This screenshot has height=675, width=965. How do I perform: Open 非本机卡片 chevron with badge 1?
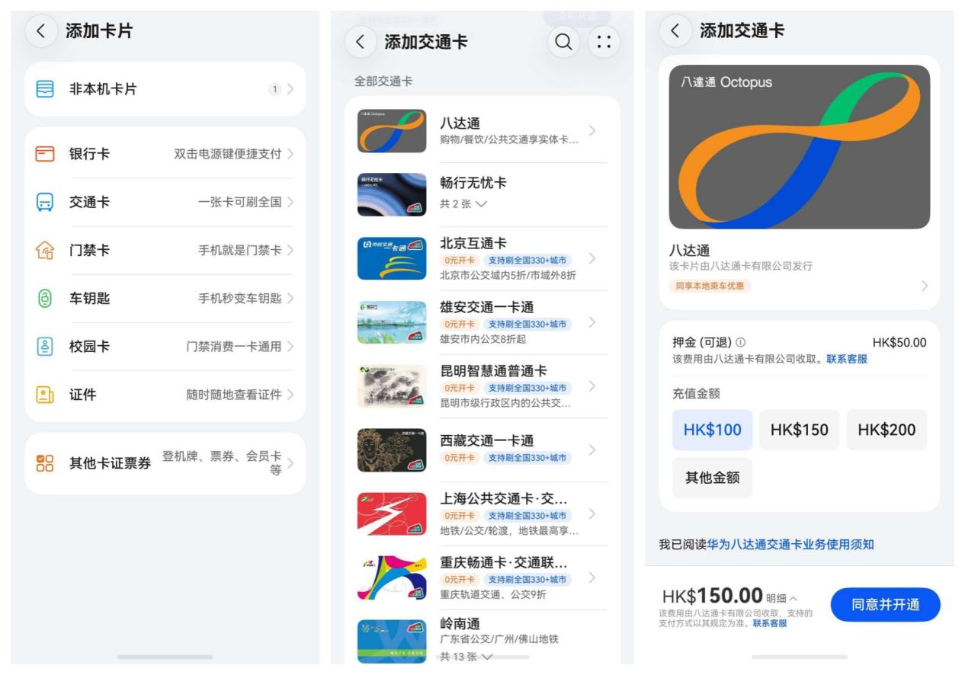pos(290,89)
